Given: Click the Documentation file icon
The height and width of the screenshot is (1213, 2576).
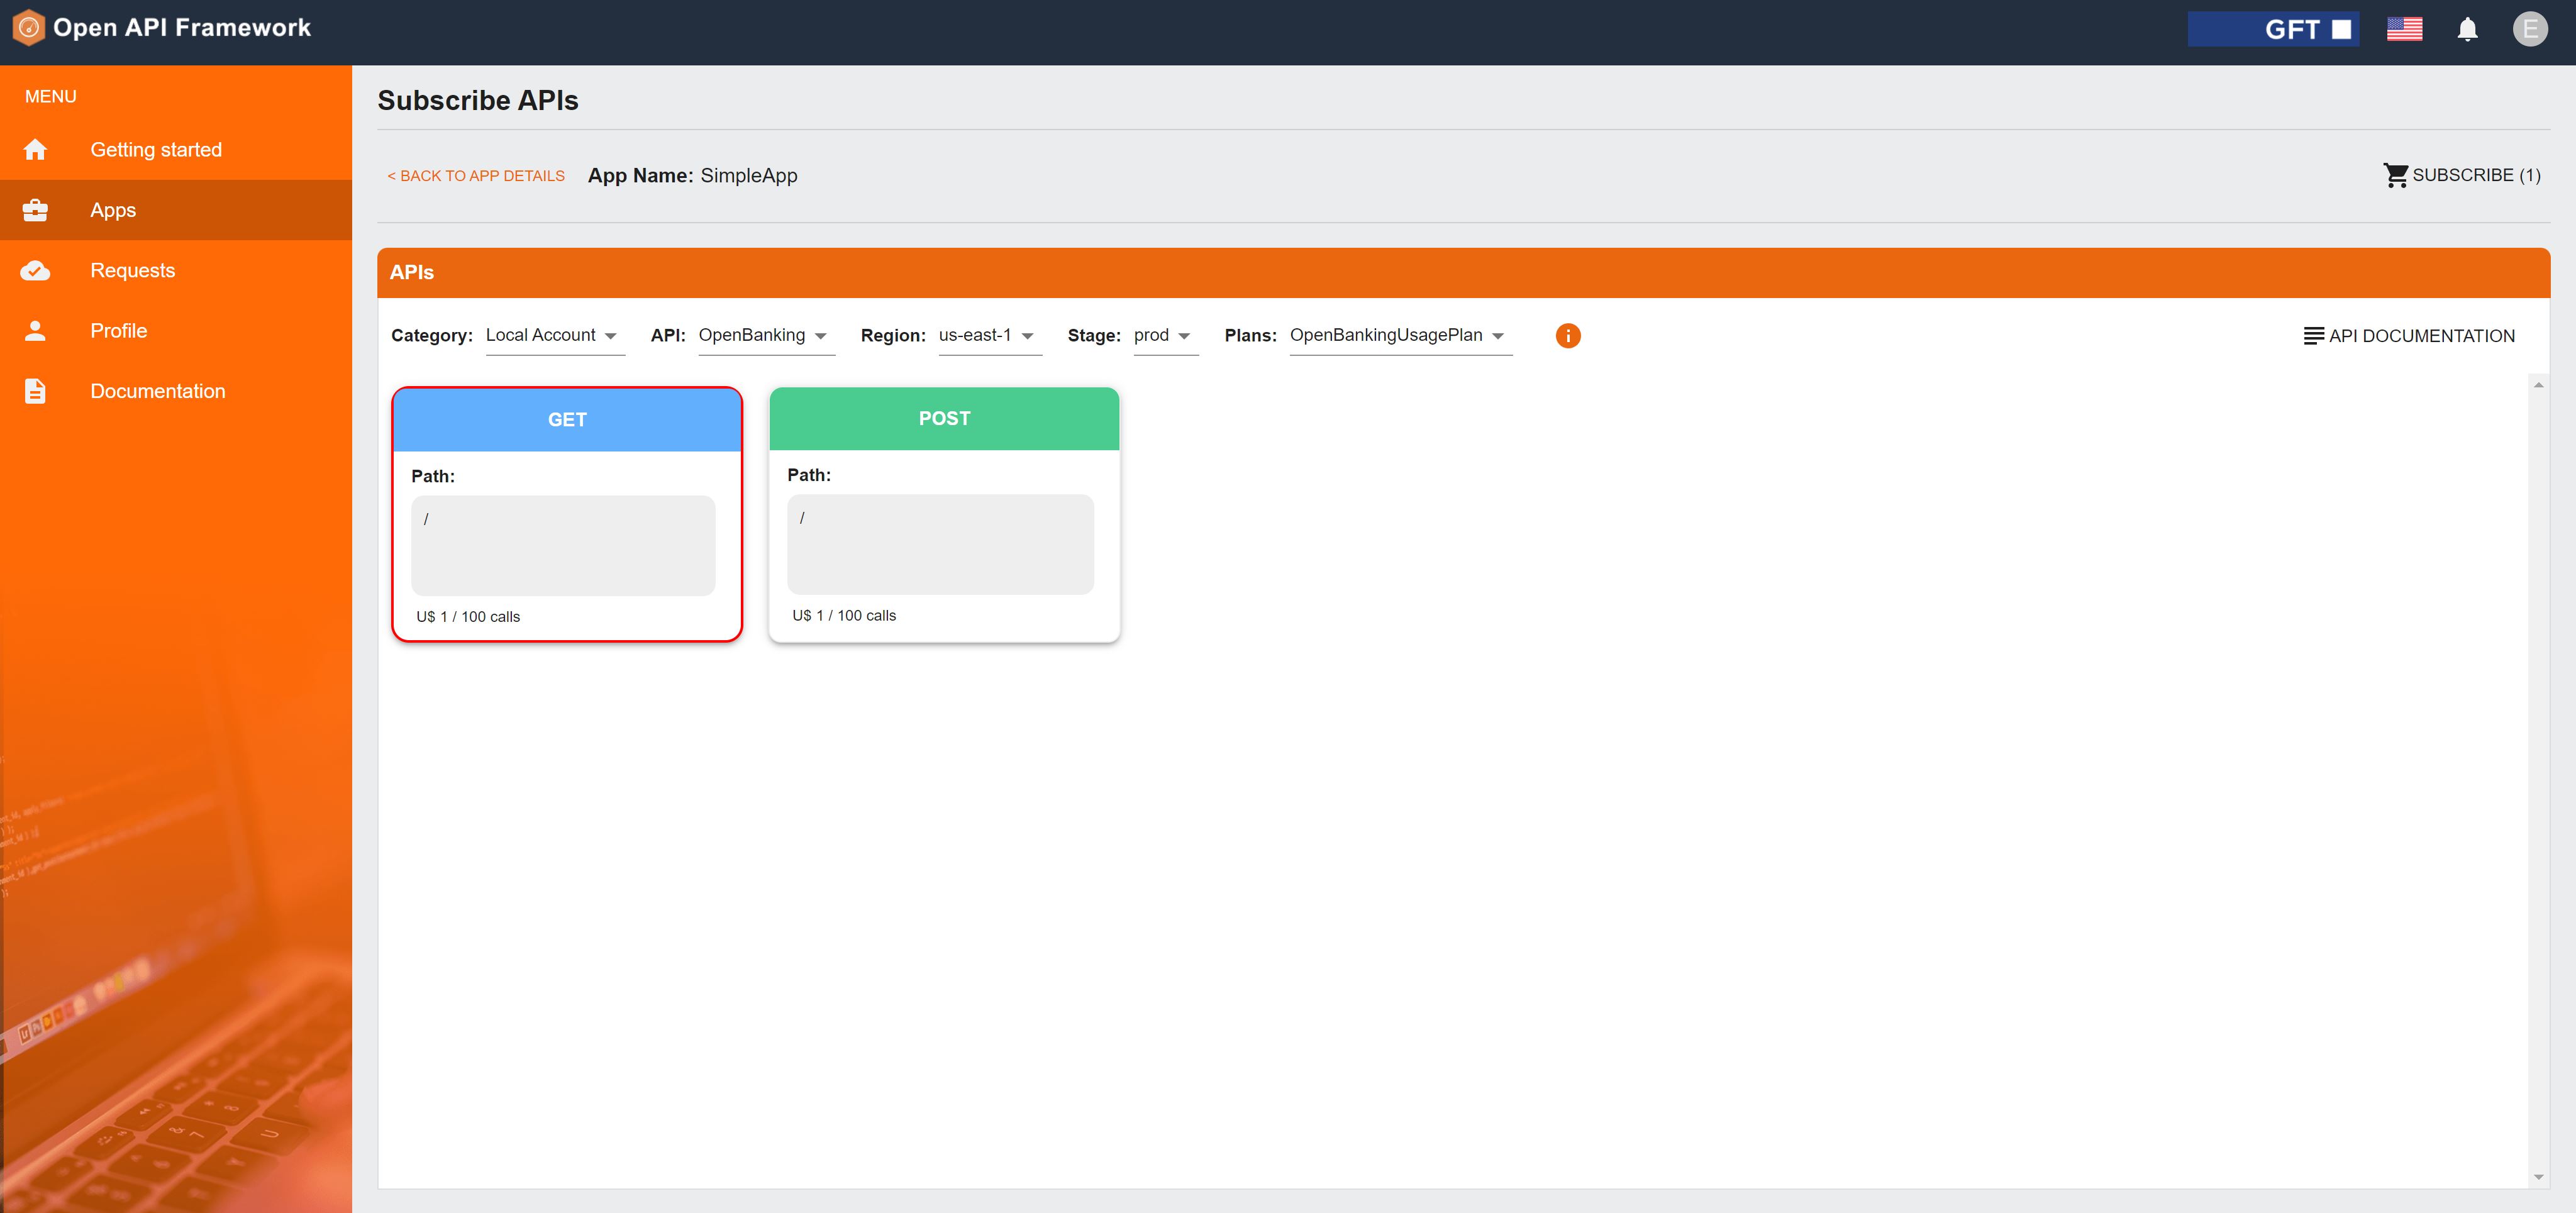Looking at the screenshot, I should click(35, 390).
